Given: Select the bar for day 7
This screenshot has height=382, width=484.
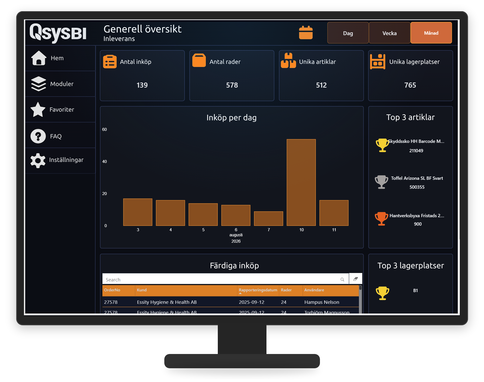Looking at the screenshot, I should (268, 219).
